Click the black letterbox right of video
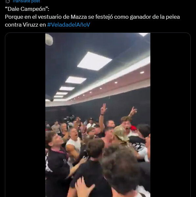Viewport: 196px width, 197px height. 170,115
